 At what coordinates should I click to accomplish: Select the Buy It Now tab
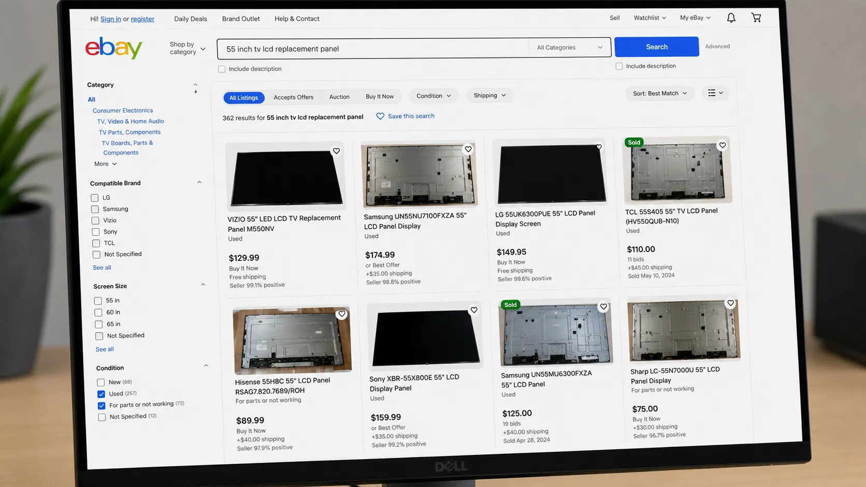point(380,96)
